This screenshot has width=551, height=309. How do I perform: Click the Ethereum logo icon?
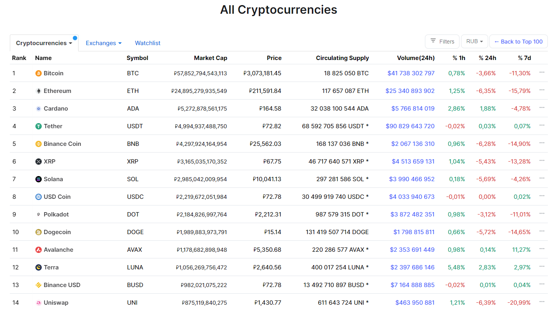point(38,91)
